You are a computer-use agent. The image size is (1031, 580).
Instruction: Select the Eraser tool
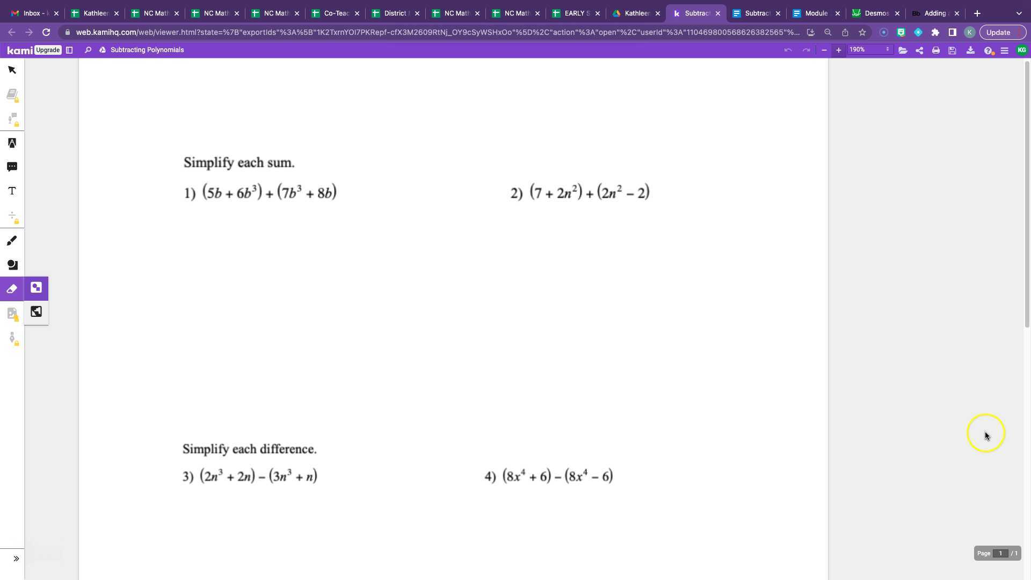click(12, 288)
